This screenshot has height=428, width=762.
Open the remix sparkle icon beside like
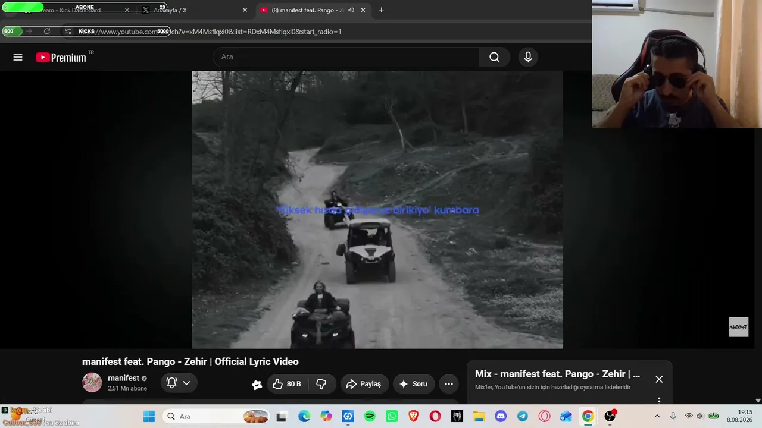pos(257,385)
